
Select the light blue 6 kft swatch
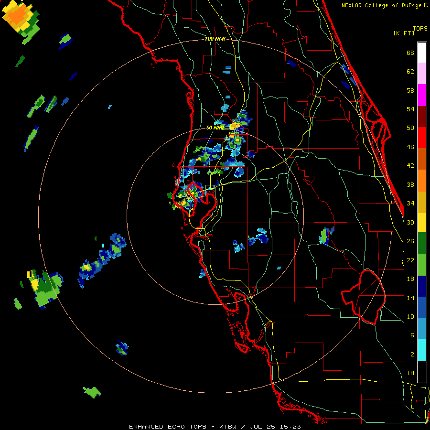click(x=422, y=329)
